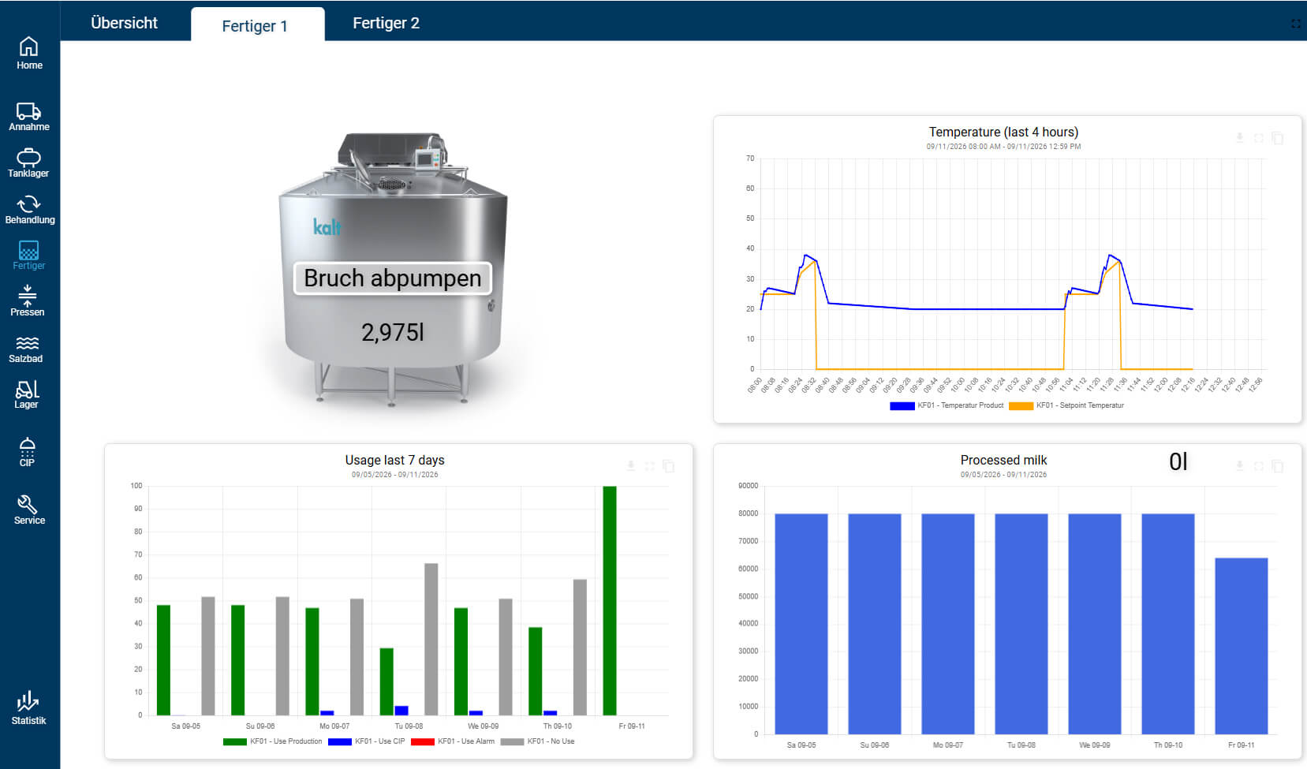
Task: Switch to the Übersicht tab
Action: click(124, 23)
